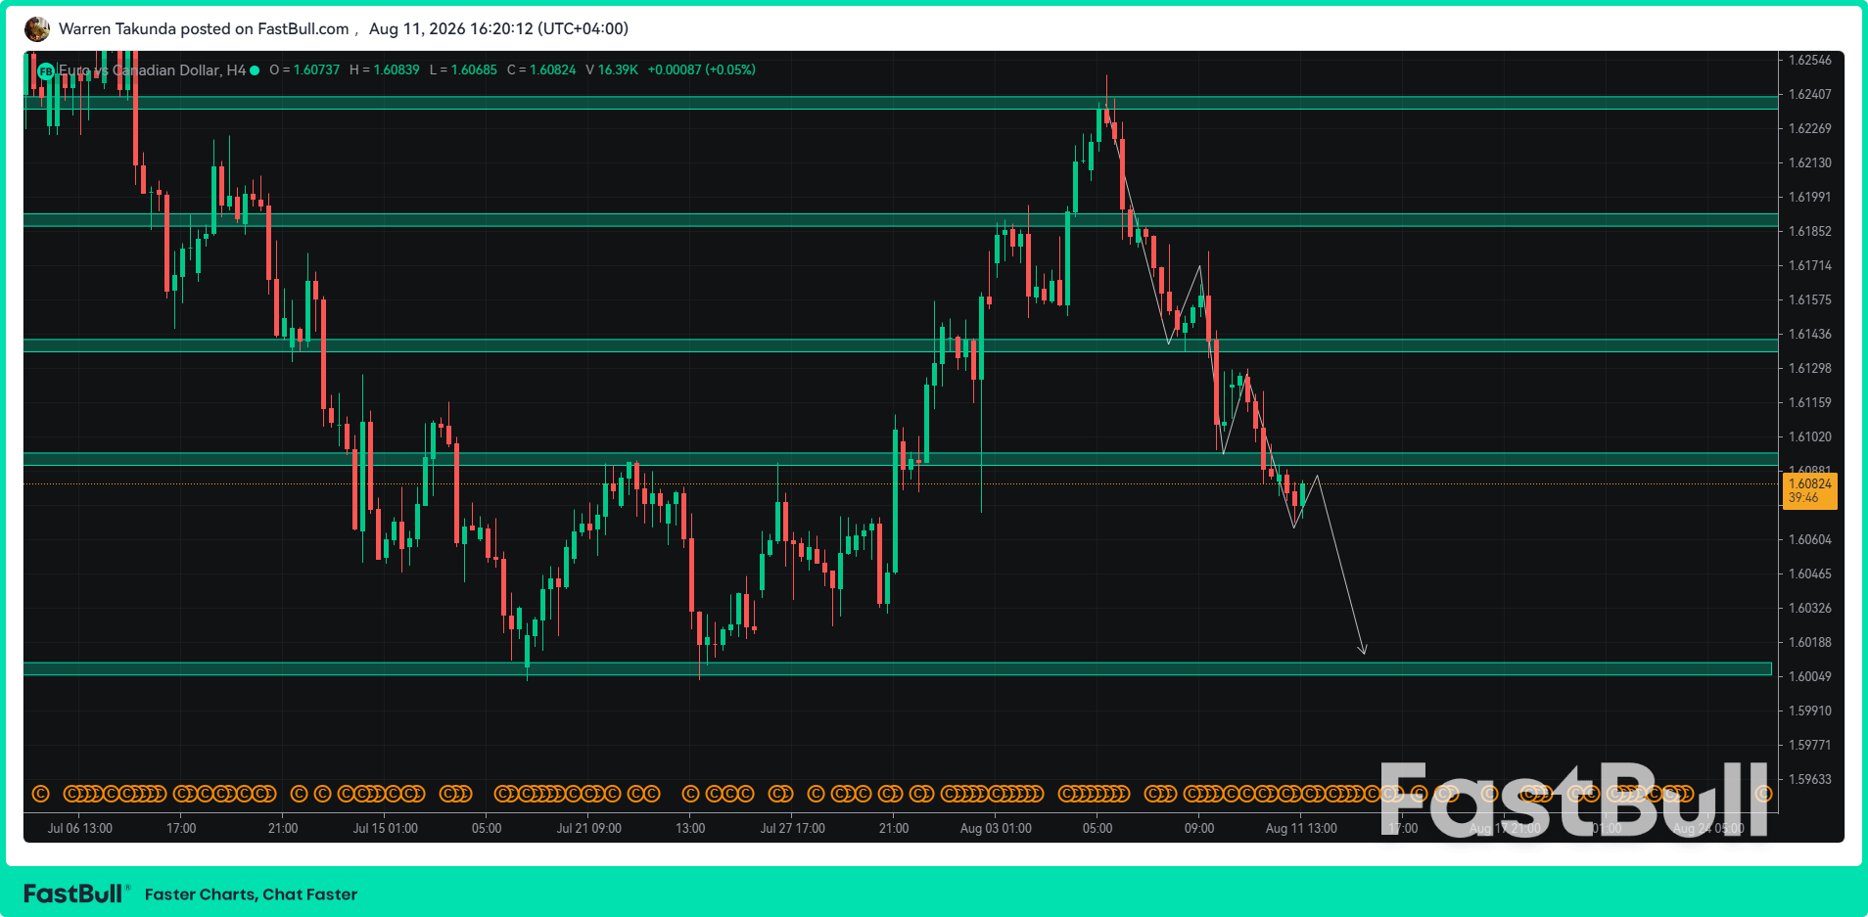Click Warren Takunda's profile avatar
This screenshot has height=917, width=1868.
pos(37,29)
